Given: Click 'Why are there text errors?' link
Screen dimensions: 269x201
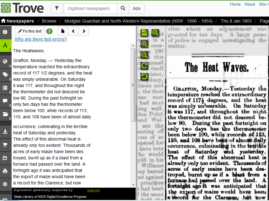Looking at the screenshot, I should click(41, 39).
